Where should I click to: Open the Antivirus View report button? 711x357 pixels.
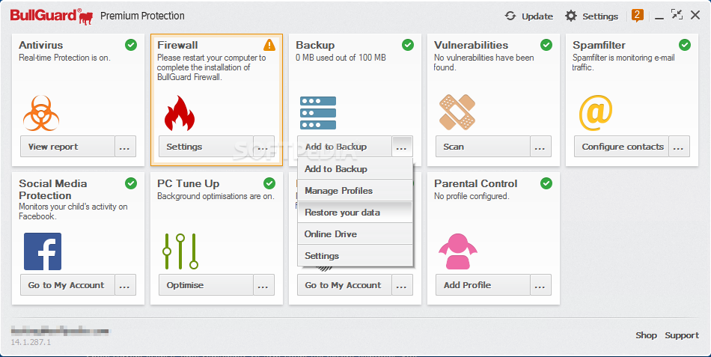click(x=67, y=147)
